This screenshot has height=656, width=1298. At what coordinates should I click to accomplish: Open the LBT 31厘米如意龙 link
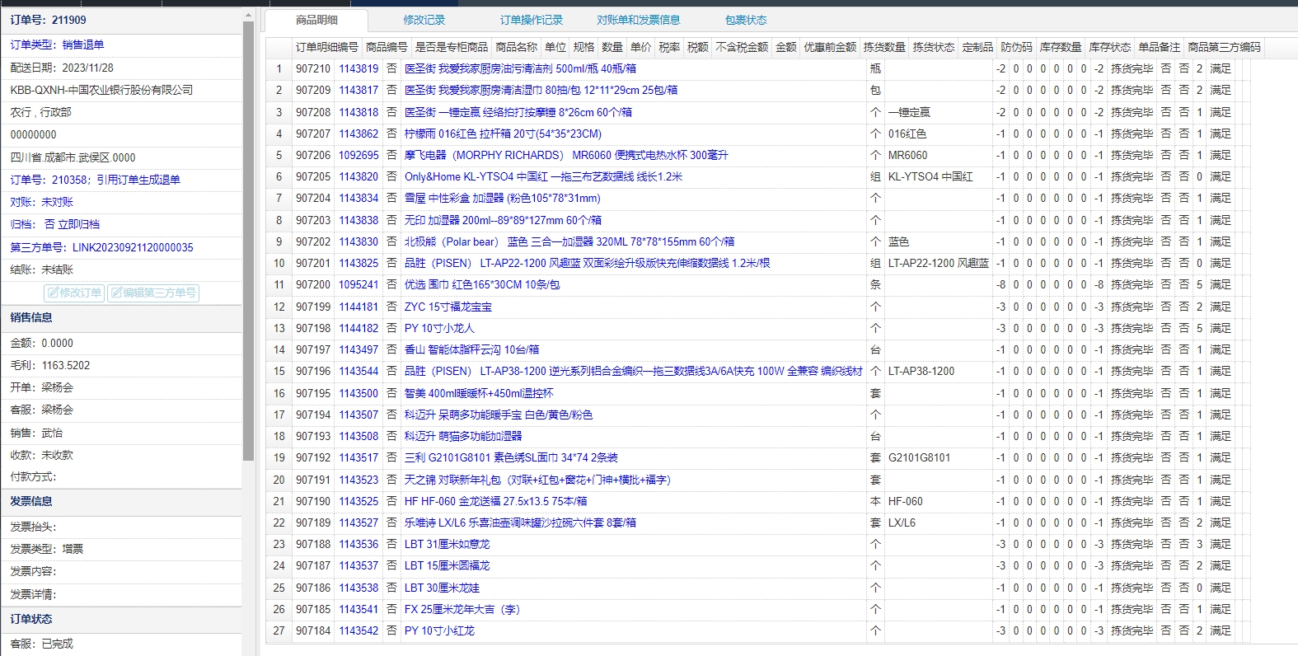tap(447, 544)
